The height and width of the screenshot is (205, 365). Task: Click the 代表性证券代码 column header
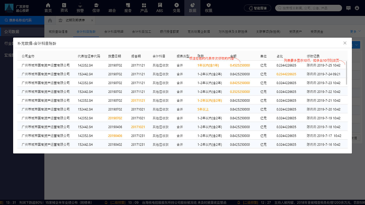89,56
